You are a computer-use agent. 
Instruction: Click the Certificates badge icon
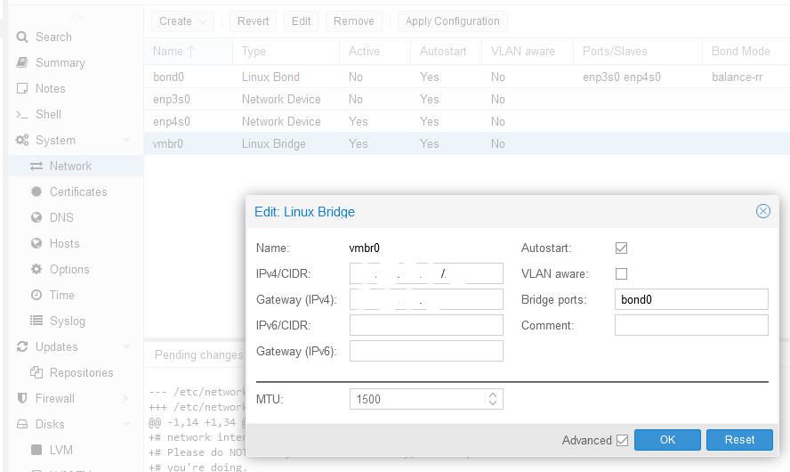click(x=36, y=191)
